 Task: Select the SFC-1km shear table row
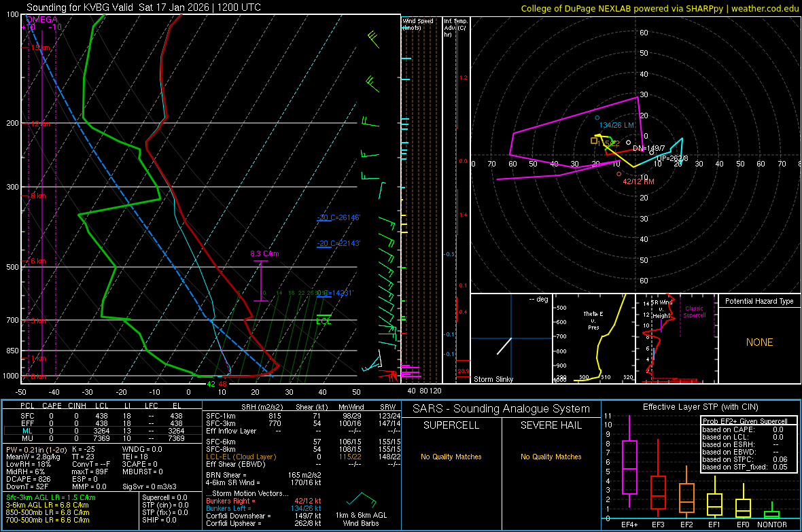303,416
